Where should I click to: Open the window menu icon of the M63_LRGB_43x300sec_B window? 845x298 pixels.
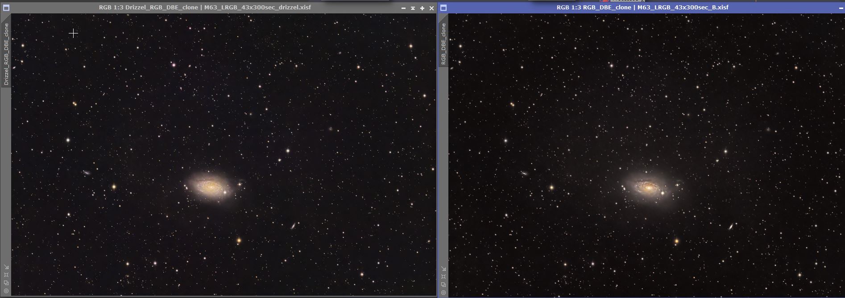coord(443,8)
